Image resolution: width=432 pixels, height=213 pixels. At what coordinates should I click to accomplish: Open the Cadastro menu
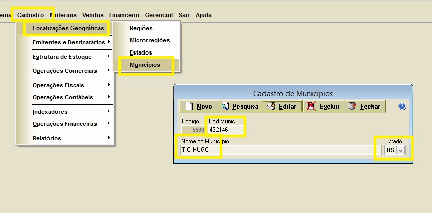coord(31,15)
